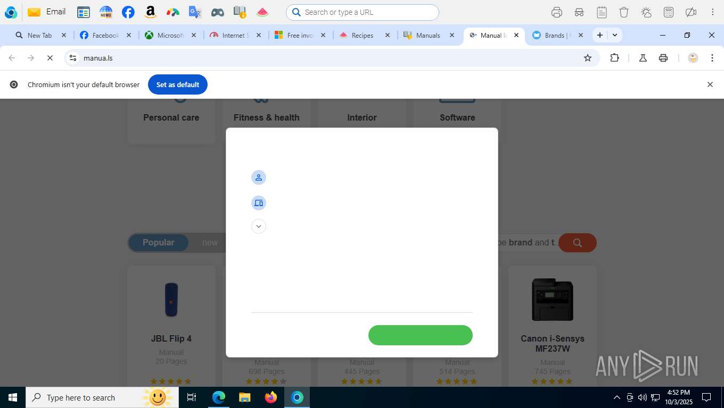Viewport: 724px width, 408px height.
Task: Open the news feed layout icon
Action: click(84, 12)
